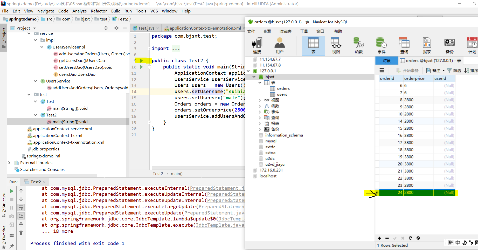Screen dimensions: 478x250
Task: Select 对象 tab in Navicat
Action: (387, 60)
